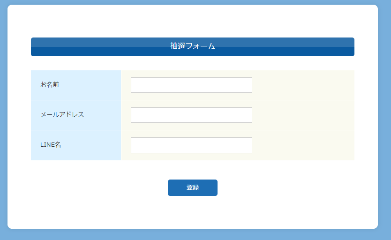Click the お名前 label text

click(50, 85)
